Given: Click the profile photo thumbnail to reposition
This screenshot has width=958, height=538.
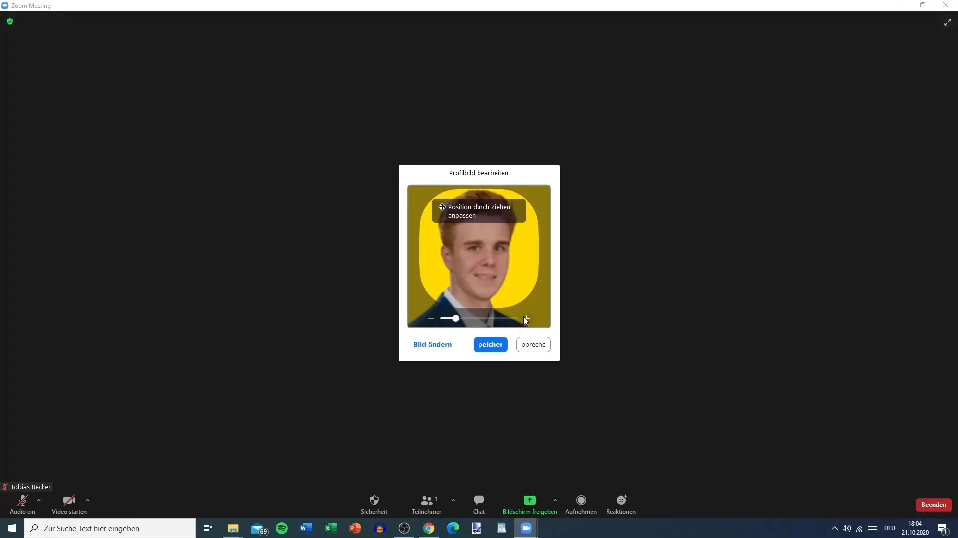Looking at the screenshot, I should pyautogui.click(x=479, y=256).
